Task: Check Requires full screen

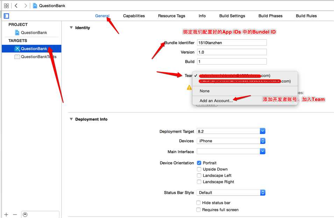Action: pos(198,210)
